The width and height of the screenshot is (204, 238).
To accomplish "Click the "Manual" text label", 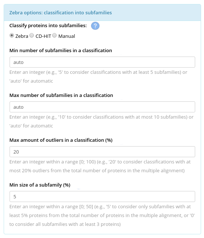I will (x=67, y=36).
